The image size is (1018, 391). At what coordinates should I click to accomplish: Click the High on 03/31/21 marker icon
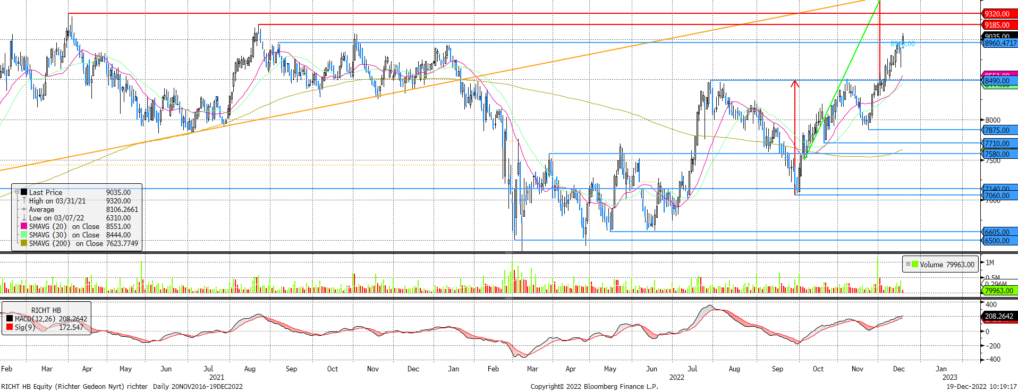click(x=24, y=201)
